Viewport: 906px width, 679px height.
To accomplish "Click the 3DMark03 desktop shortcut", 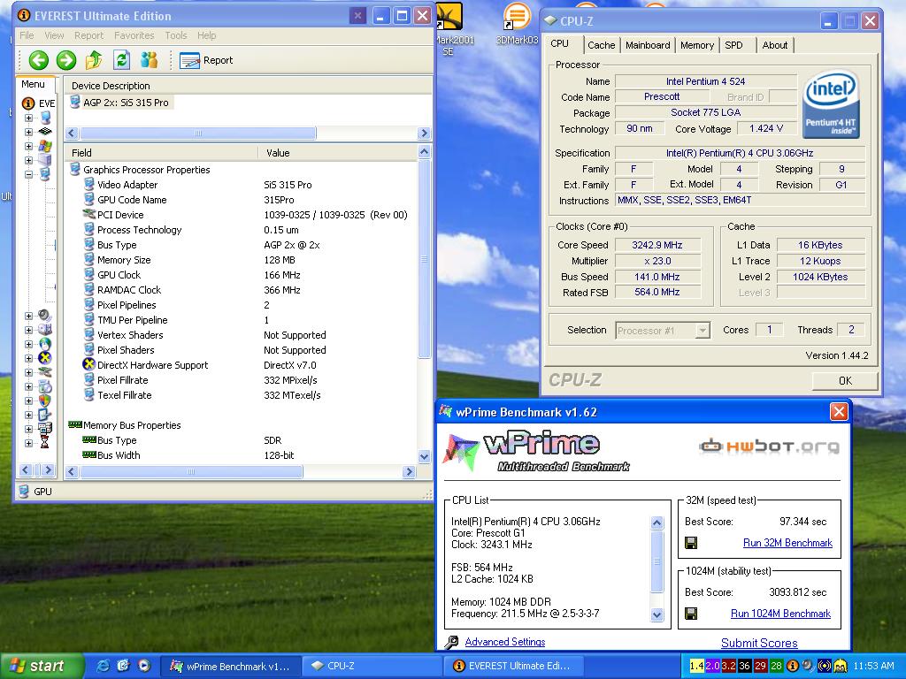I will tap(517, 24).
